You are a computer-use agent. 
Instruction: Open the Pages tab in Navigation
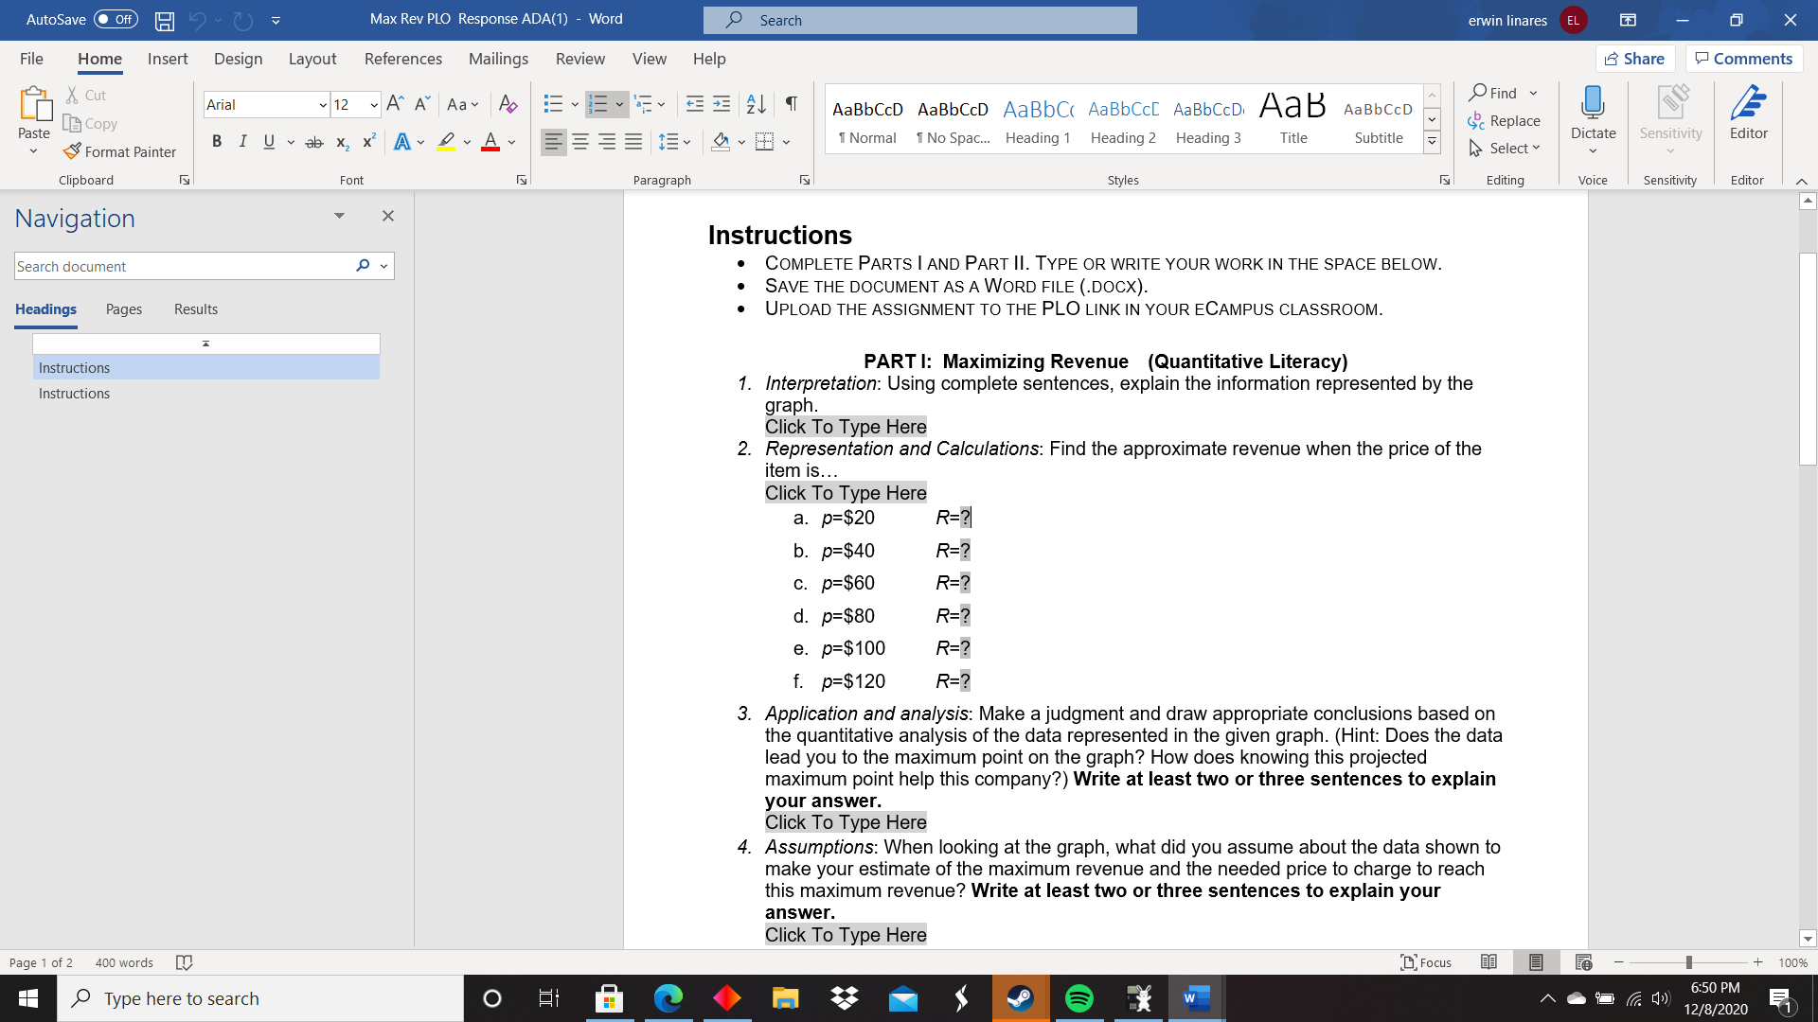point(123,308)
